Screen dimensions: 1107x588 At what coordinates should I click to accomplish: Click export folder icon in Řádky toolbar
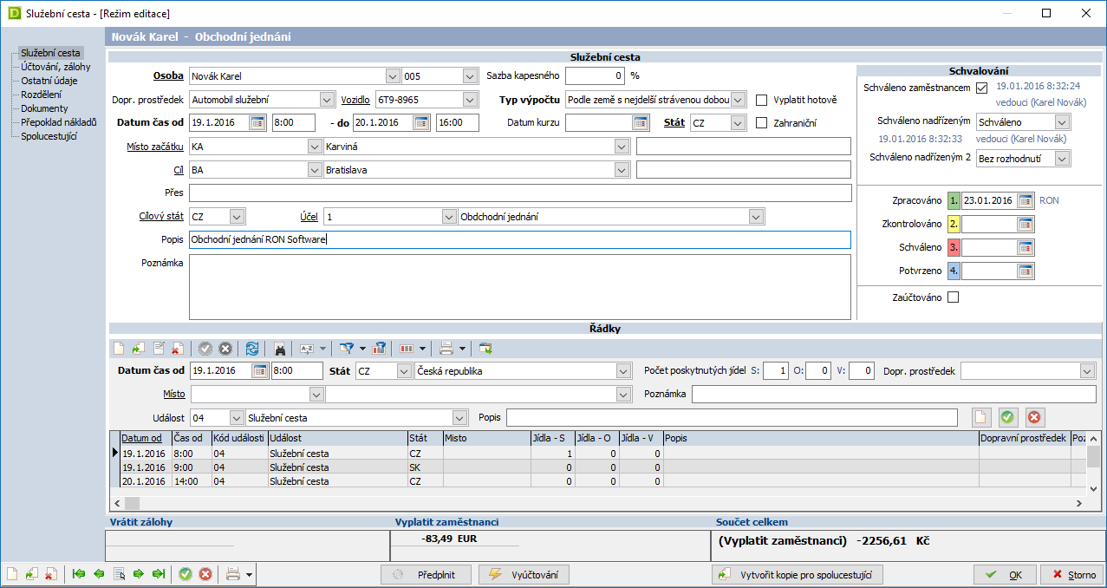tap(485, 349)
